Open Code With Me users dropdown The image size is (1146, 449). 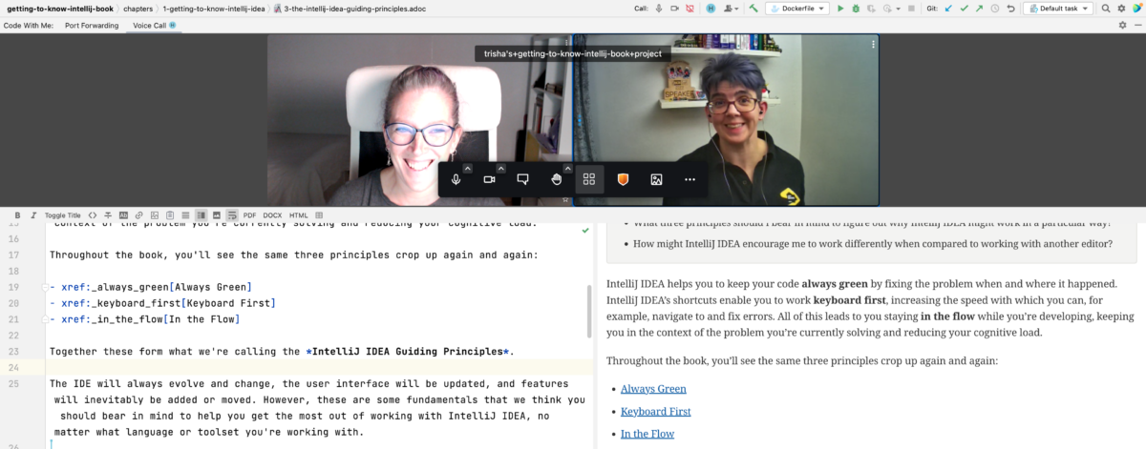pyautogui.click(x=732, y=9)
